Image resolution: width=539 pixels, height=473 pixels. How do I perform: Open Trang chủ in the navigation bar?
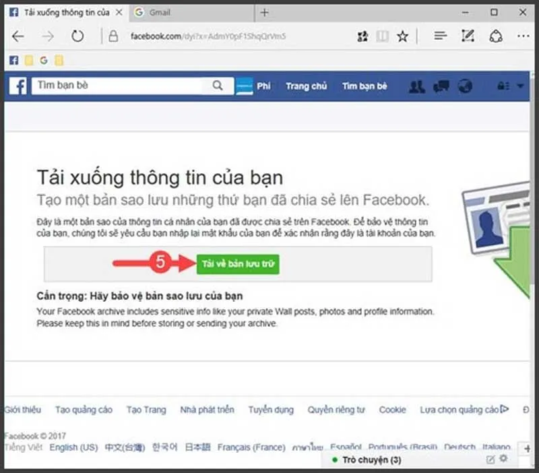tap(306, 86)
